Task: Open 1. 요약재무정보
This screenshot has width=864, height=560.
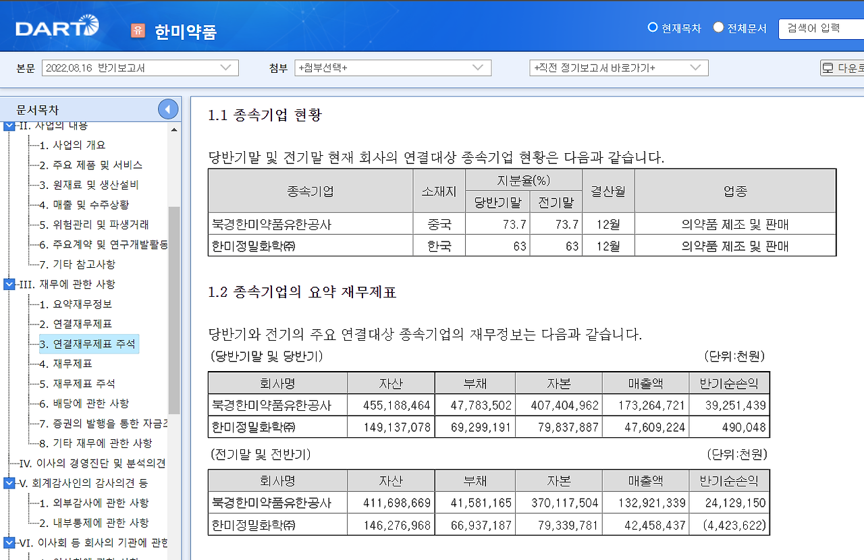Action: point(76,304)
